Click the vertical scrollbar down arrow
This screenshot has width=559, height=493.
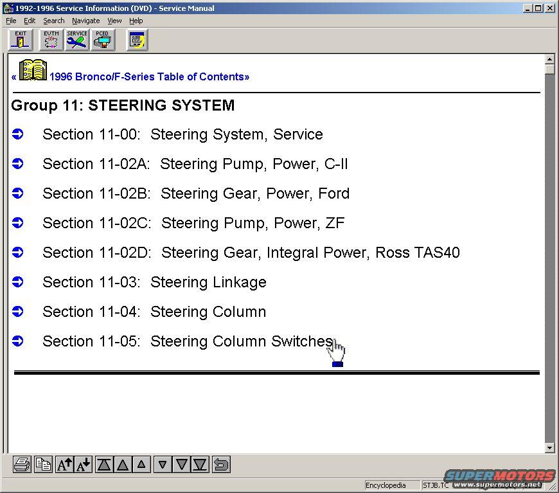tap(549, 447)
